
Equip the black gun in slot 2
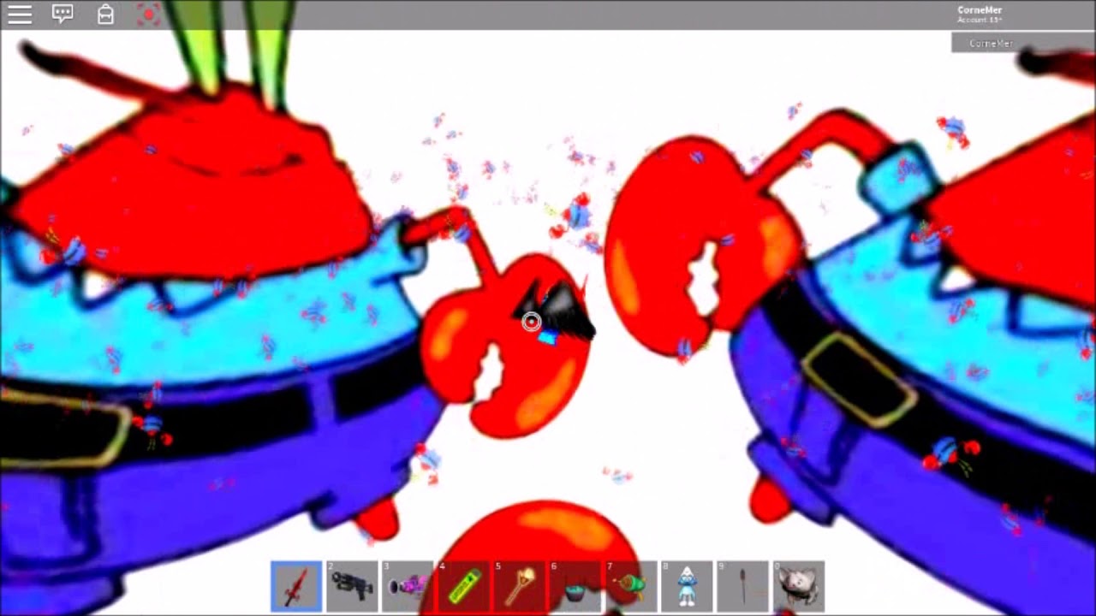click(x=352, y=587)
